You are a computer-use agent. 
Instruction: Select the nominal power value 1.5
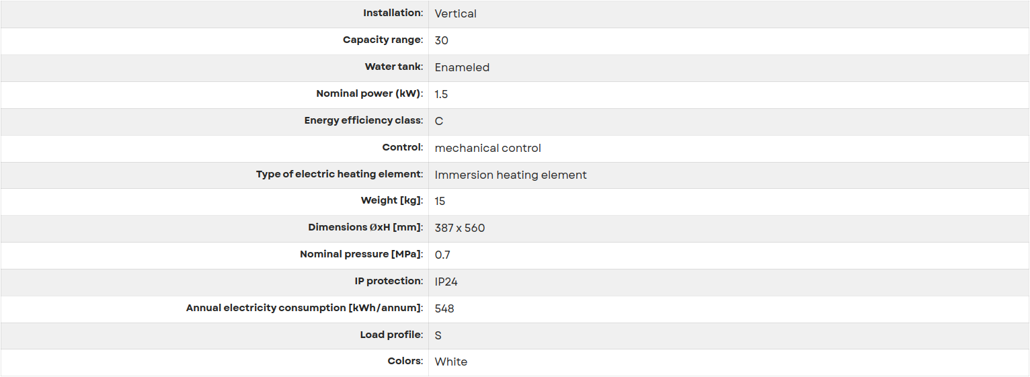coord(441,94)
